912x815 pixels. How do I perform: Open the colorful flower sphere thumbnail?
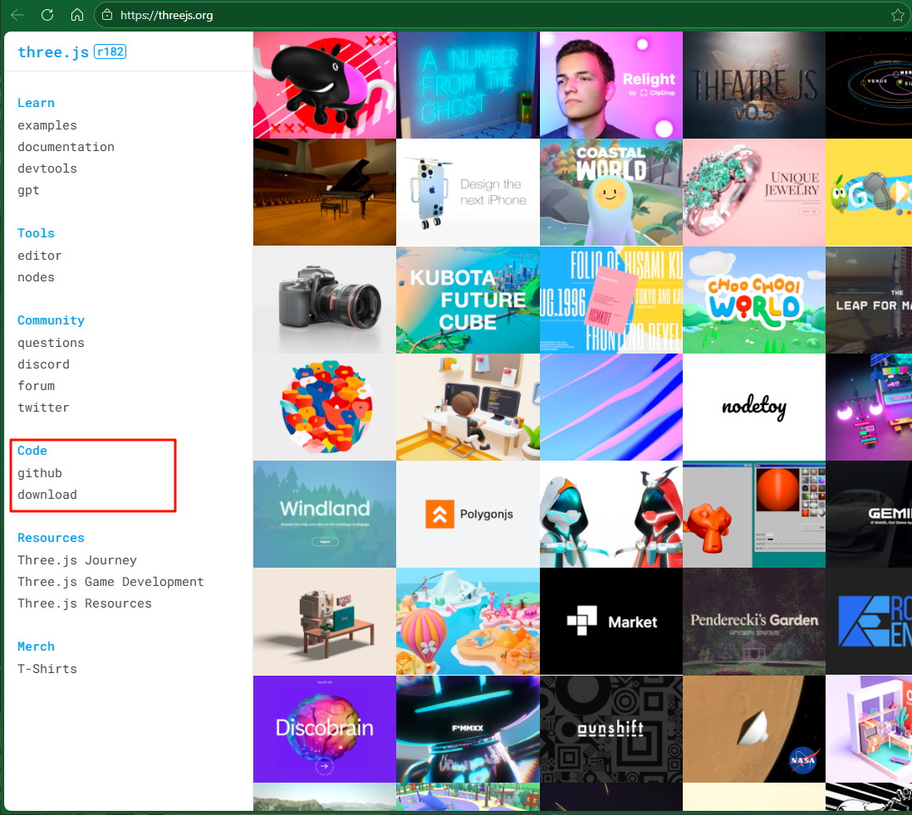coord(325,407)
